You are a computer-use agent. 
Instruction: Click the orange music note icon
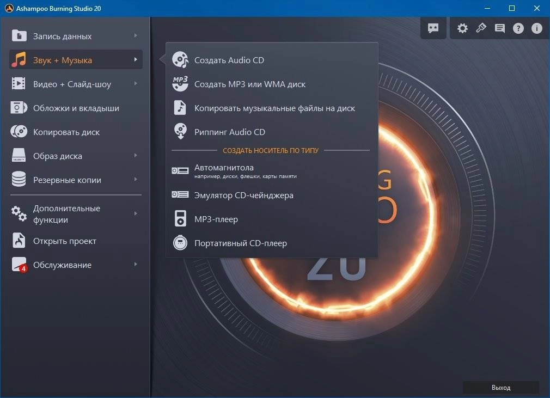(x=19, y=59)
